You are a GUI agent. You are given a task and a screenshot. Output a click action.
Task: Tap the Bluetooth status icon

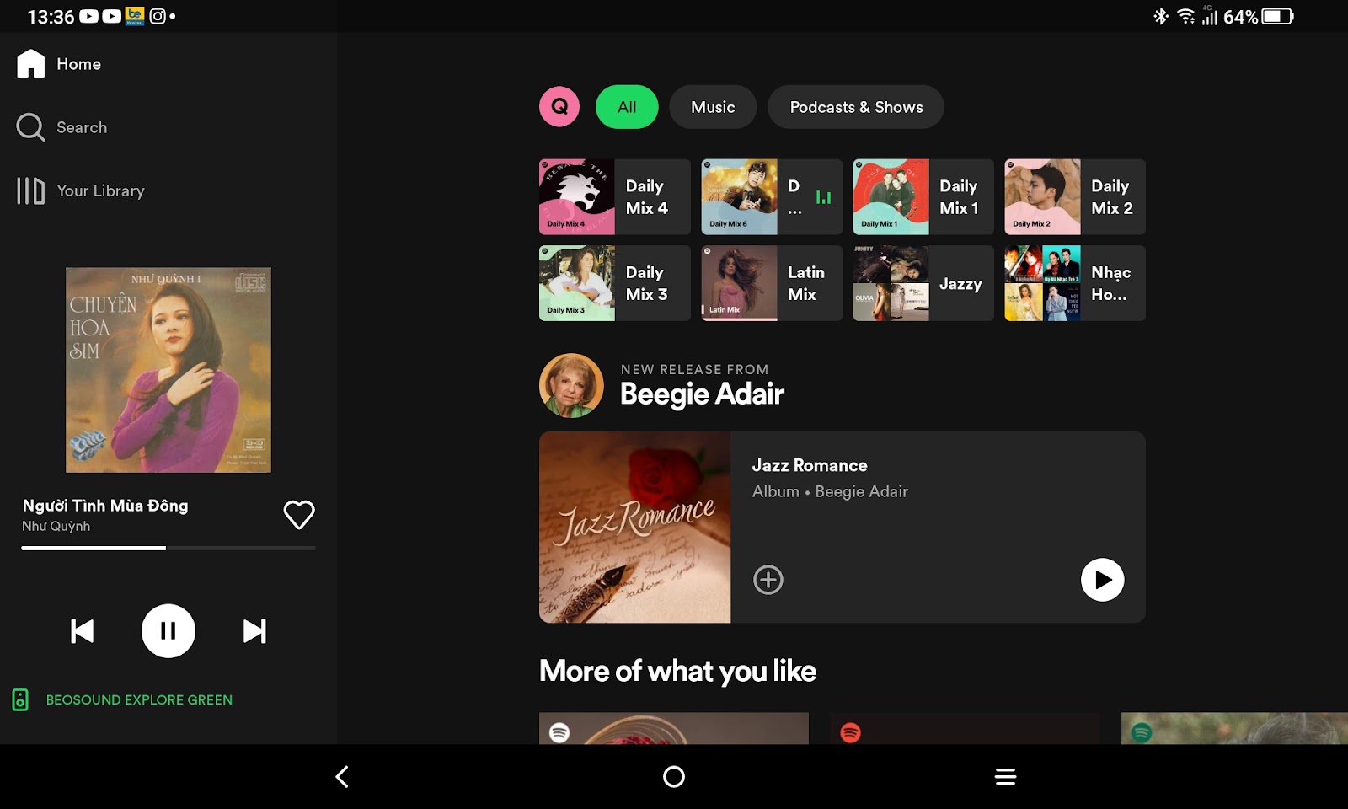point(1161,16)
